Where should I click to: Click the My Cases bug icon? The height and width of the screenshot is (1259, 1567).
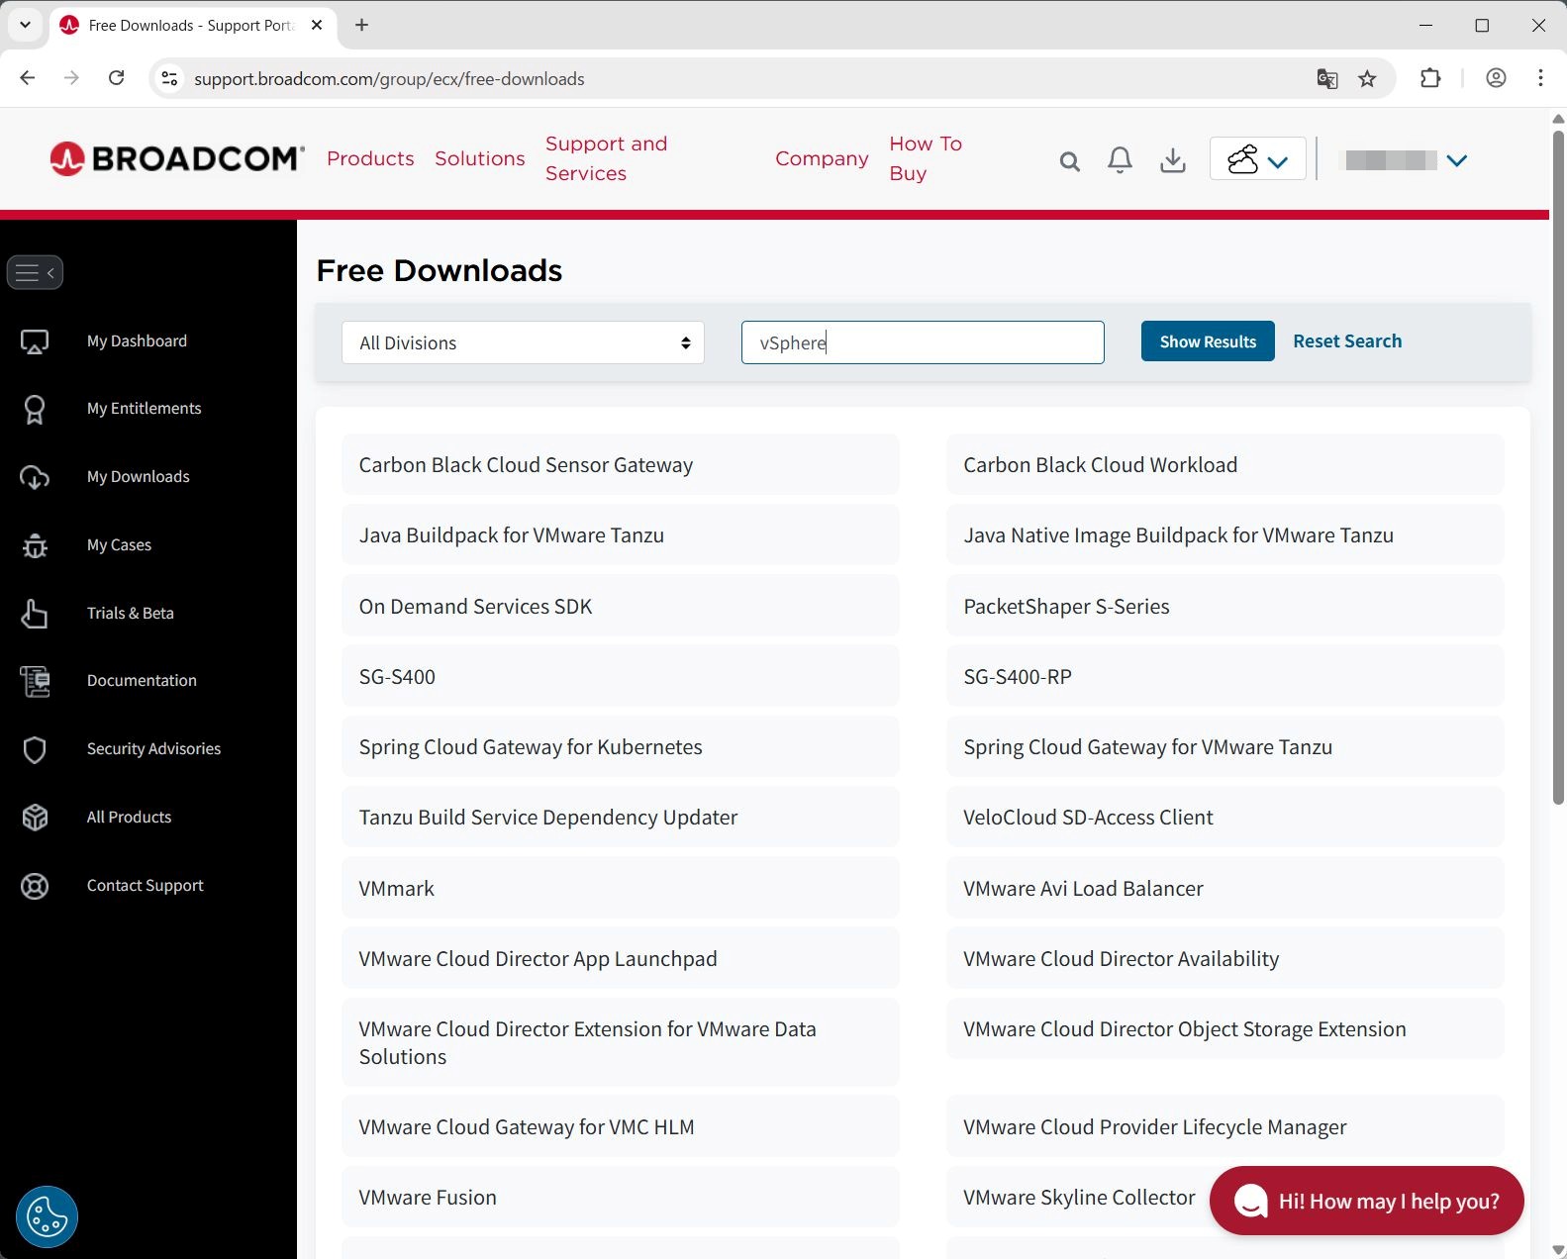click(35, 545)
